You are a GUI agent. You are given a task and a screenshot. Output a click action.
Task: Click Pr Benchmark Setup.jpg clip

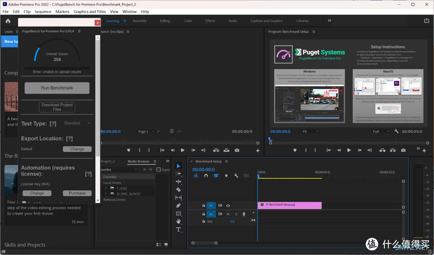(289, 205)
